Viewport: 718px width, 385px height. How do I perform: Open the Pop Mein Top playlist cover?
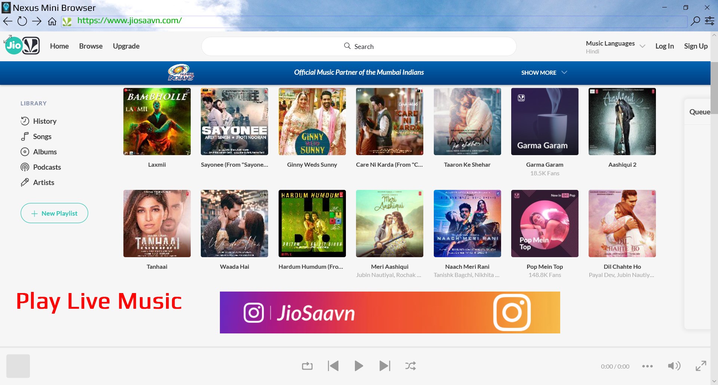click(545, 224)
